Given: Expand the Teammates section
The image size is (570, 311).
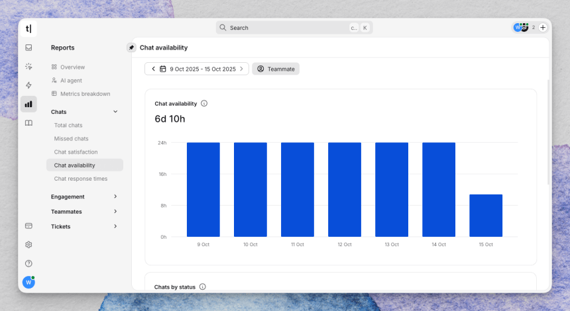Looking at the screenshot, I should [x=115, y=211].
